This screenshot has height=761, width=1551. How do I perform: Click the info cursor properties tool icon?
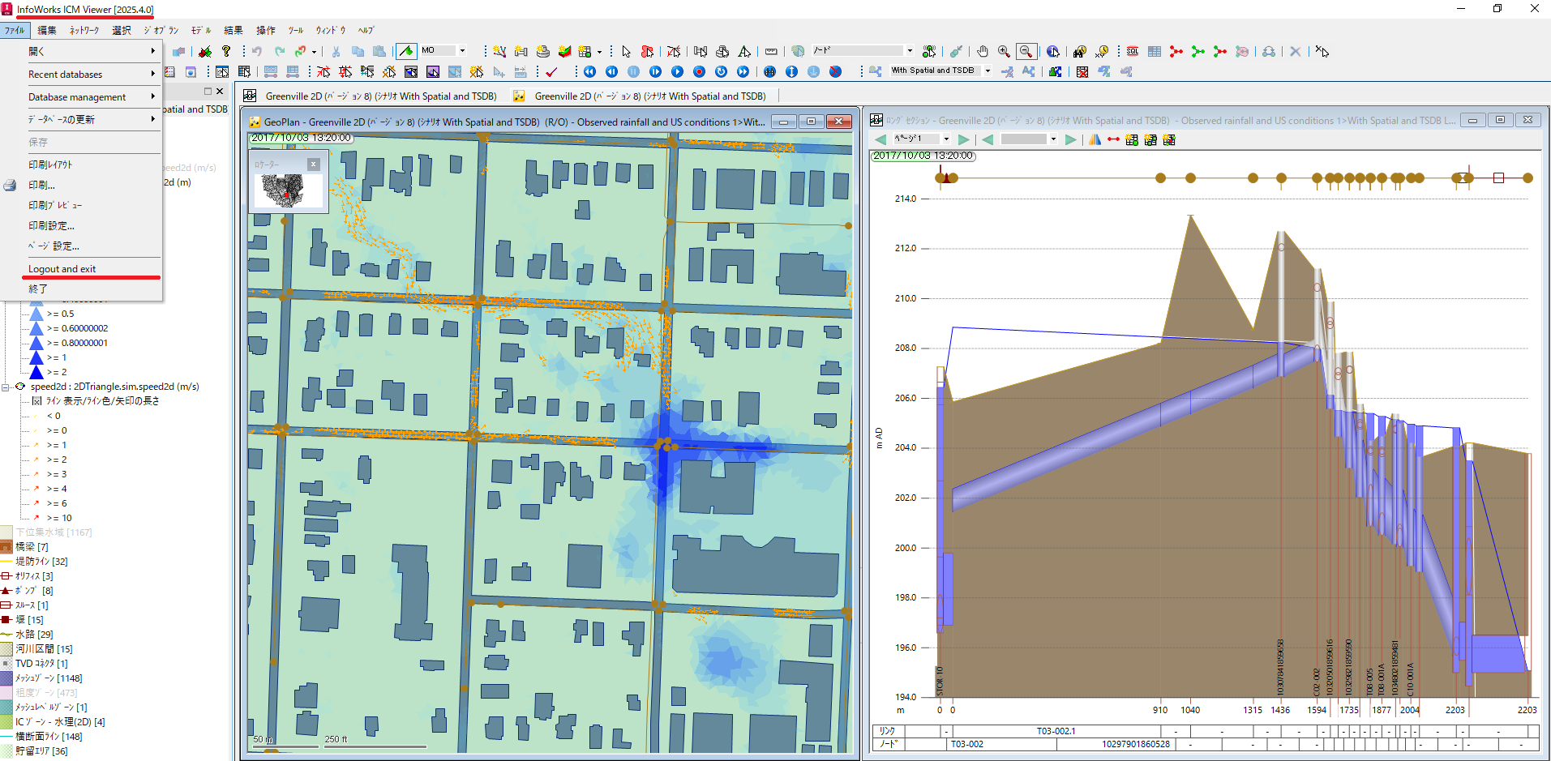[x=1052, y=51]
